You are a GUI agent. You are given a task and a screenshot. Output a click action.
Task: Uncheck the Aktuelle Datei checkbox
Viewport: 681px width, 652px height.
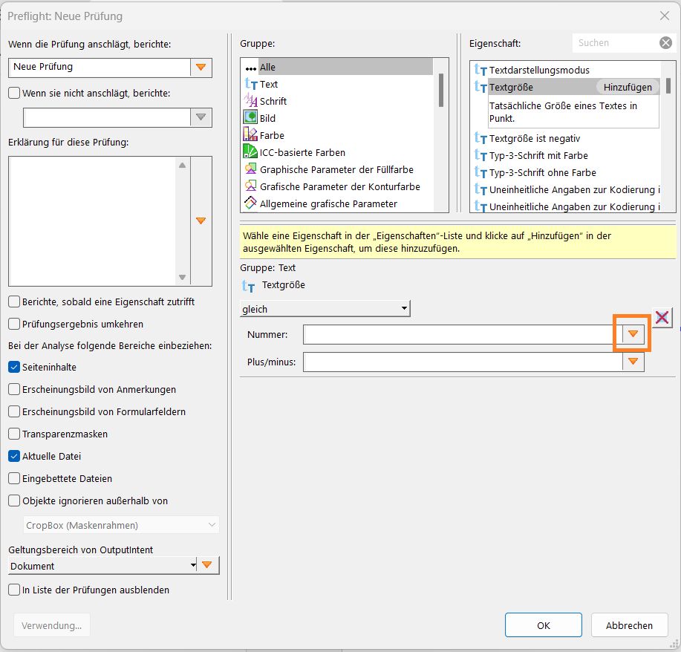(x=14, y=456)
